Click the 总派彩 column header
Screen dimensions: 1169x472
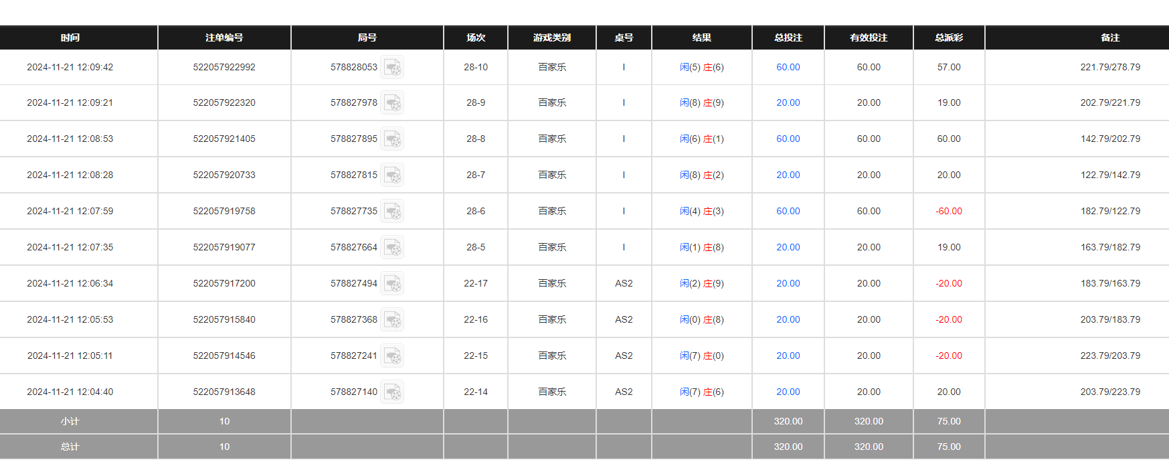948,37
